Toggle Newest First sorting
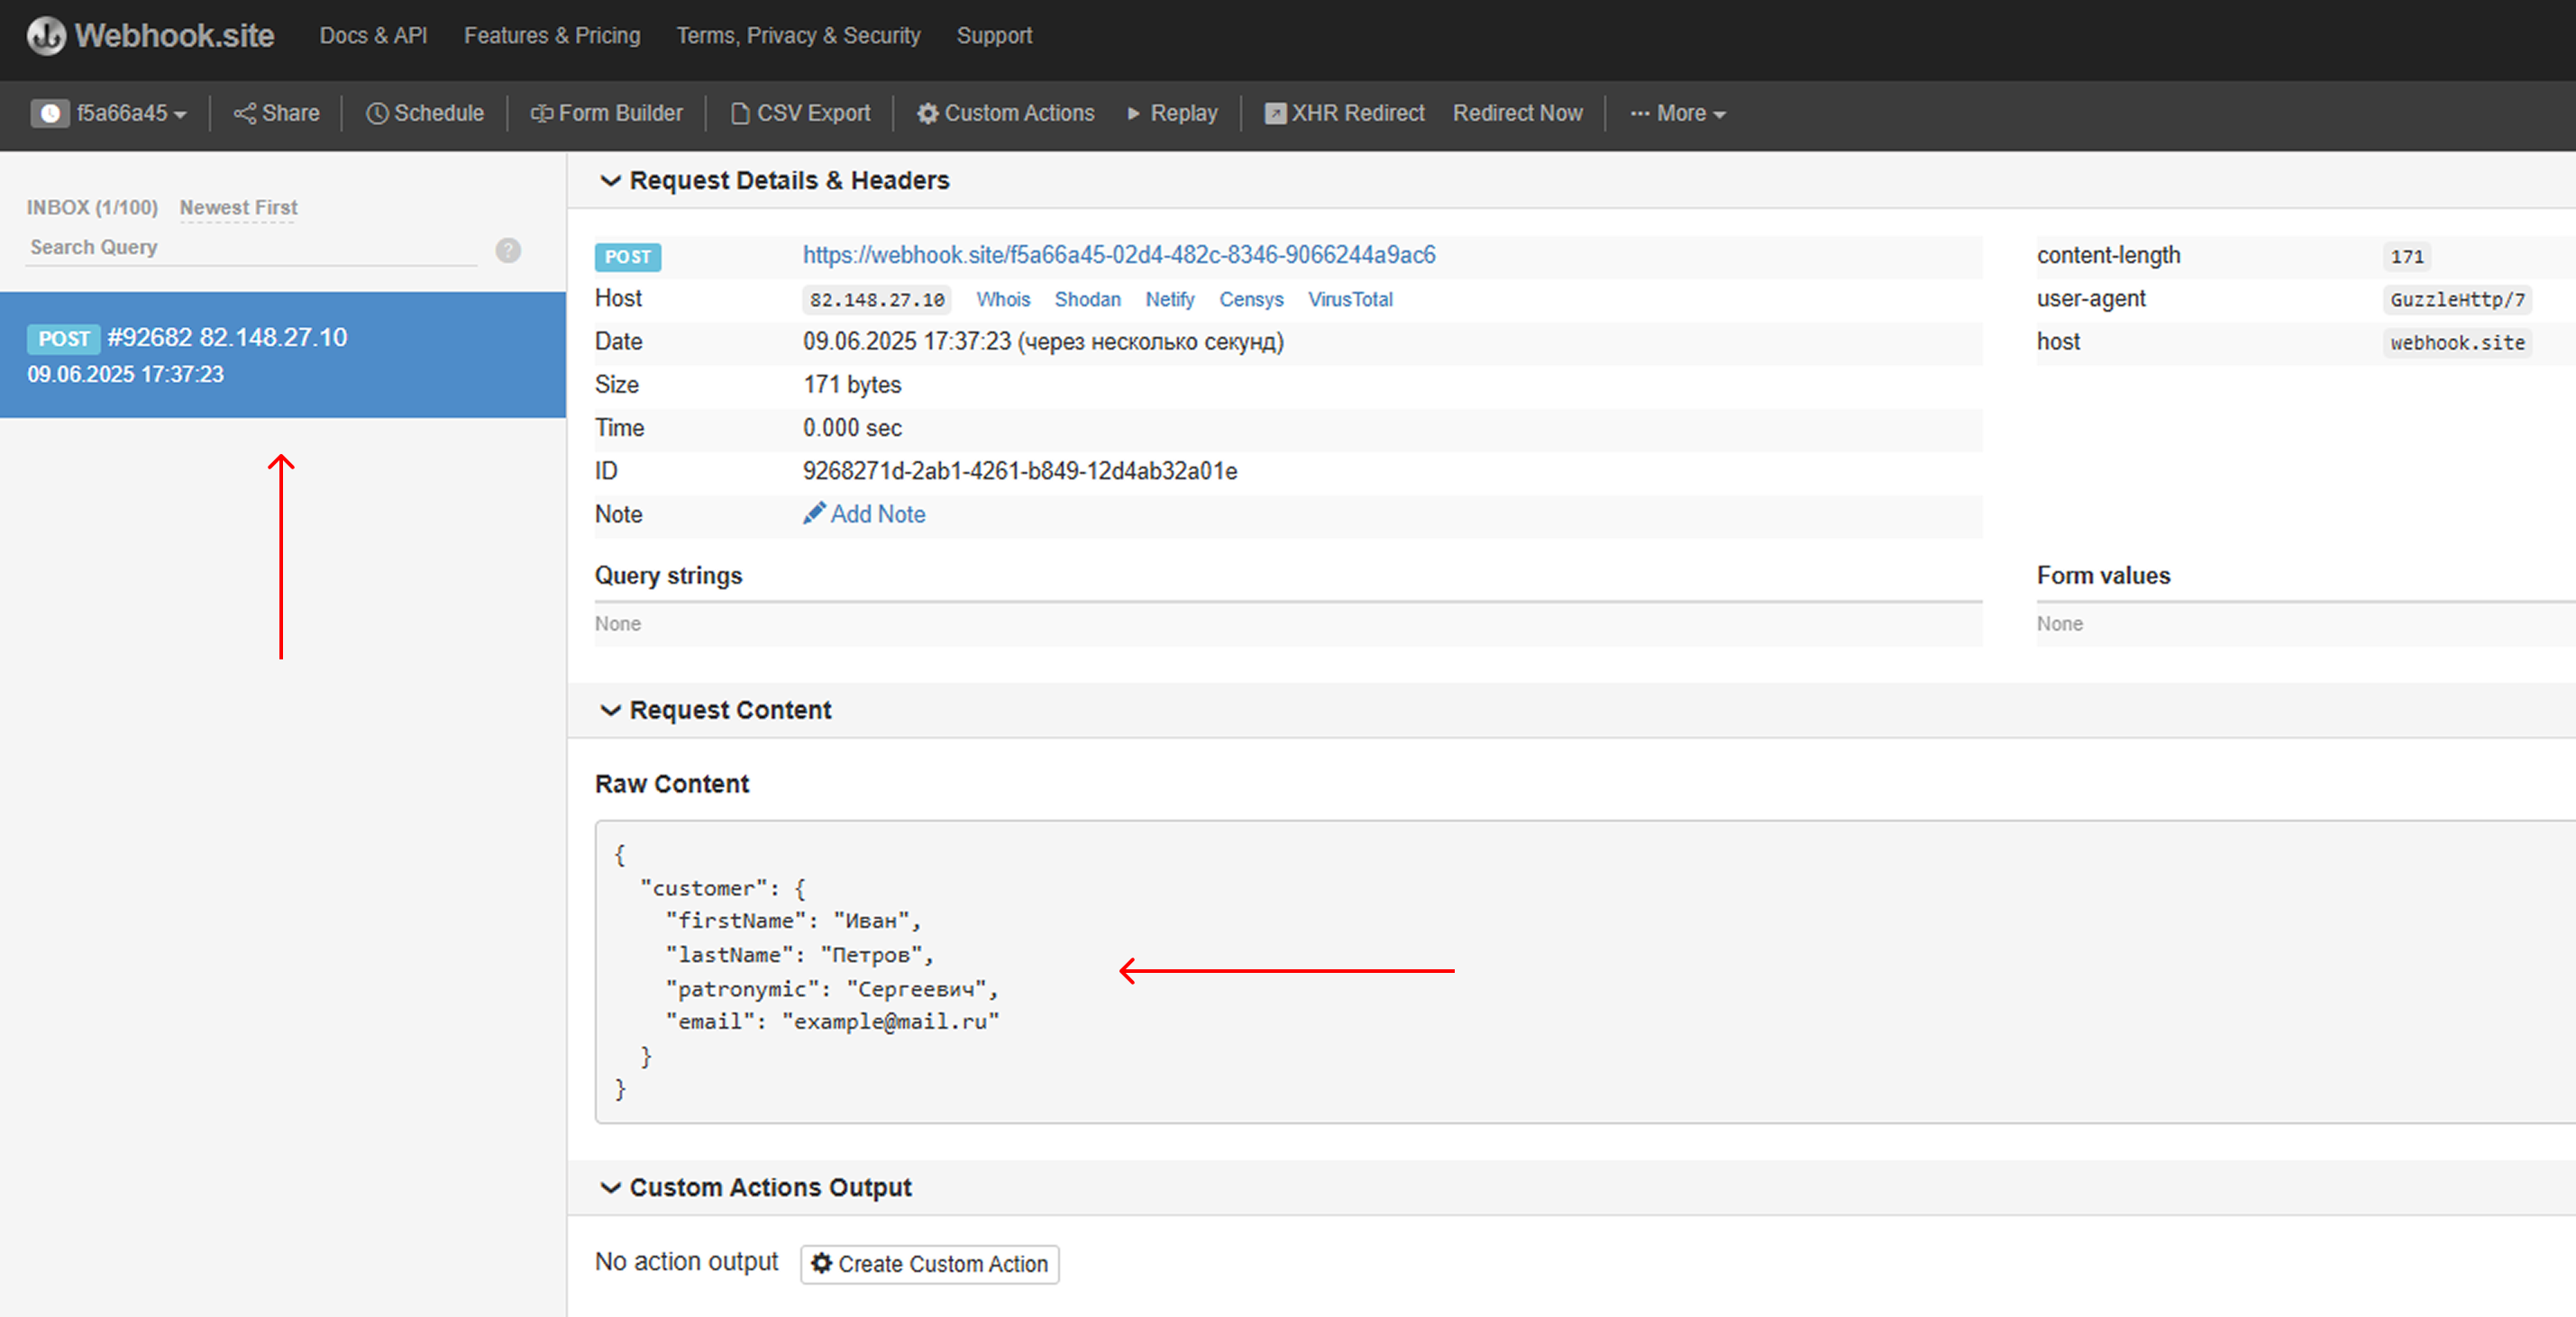Screen dimensions: 2576x1317 [237, 207]
